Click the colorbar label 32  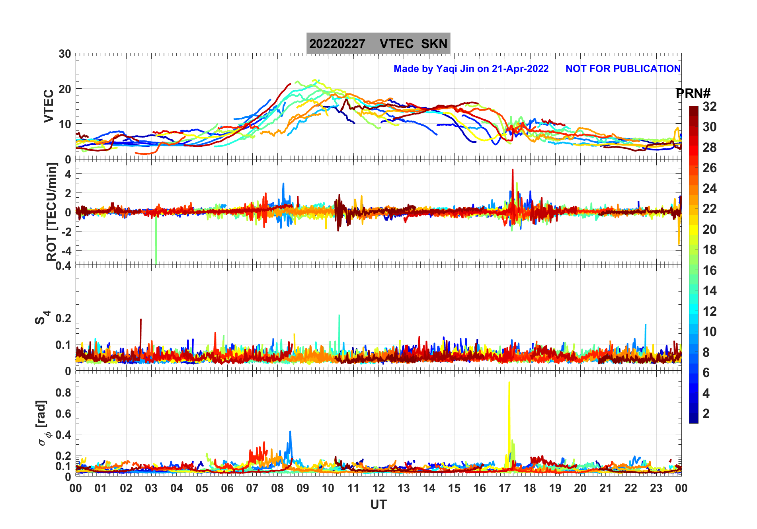(x=709, y=107)
